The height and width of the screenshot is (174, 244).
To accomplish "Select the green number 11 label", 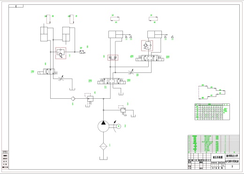I will (x=106, y=87).
